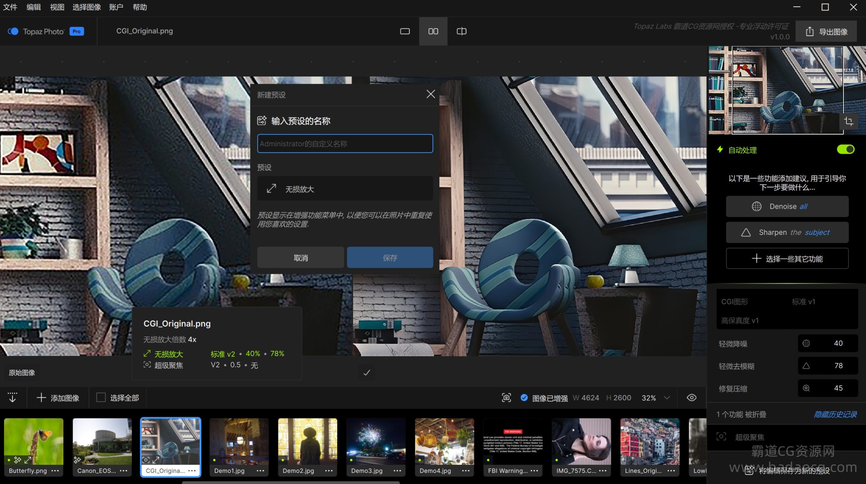Open the 文件 menu
The height and width of the screenshot is (484, 866).
point(10,7)
